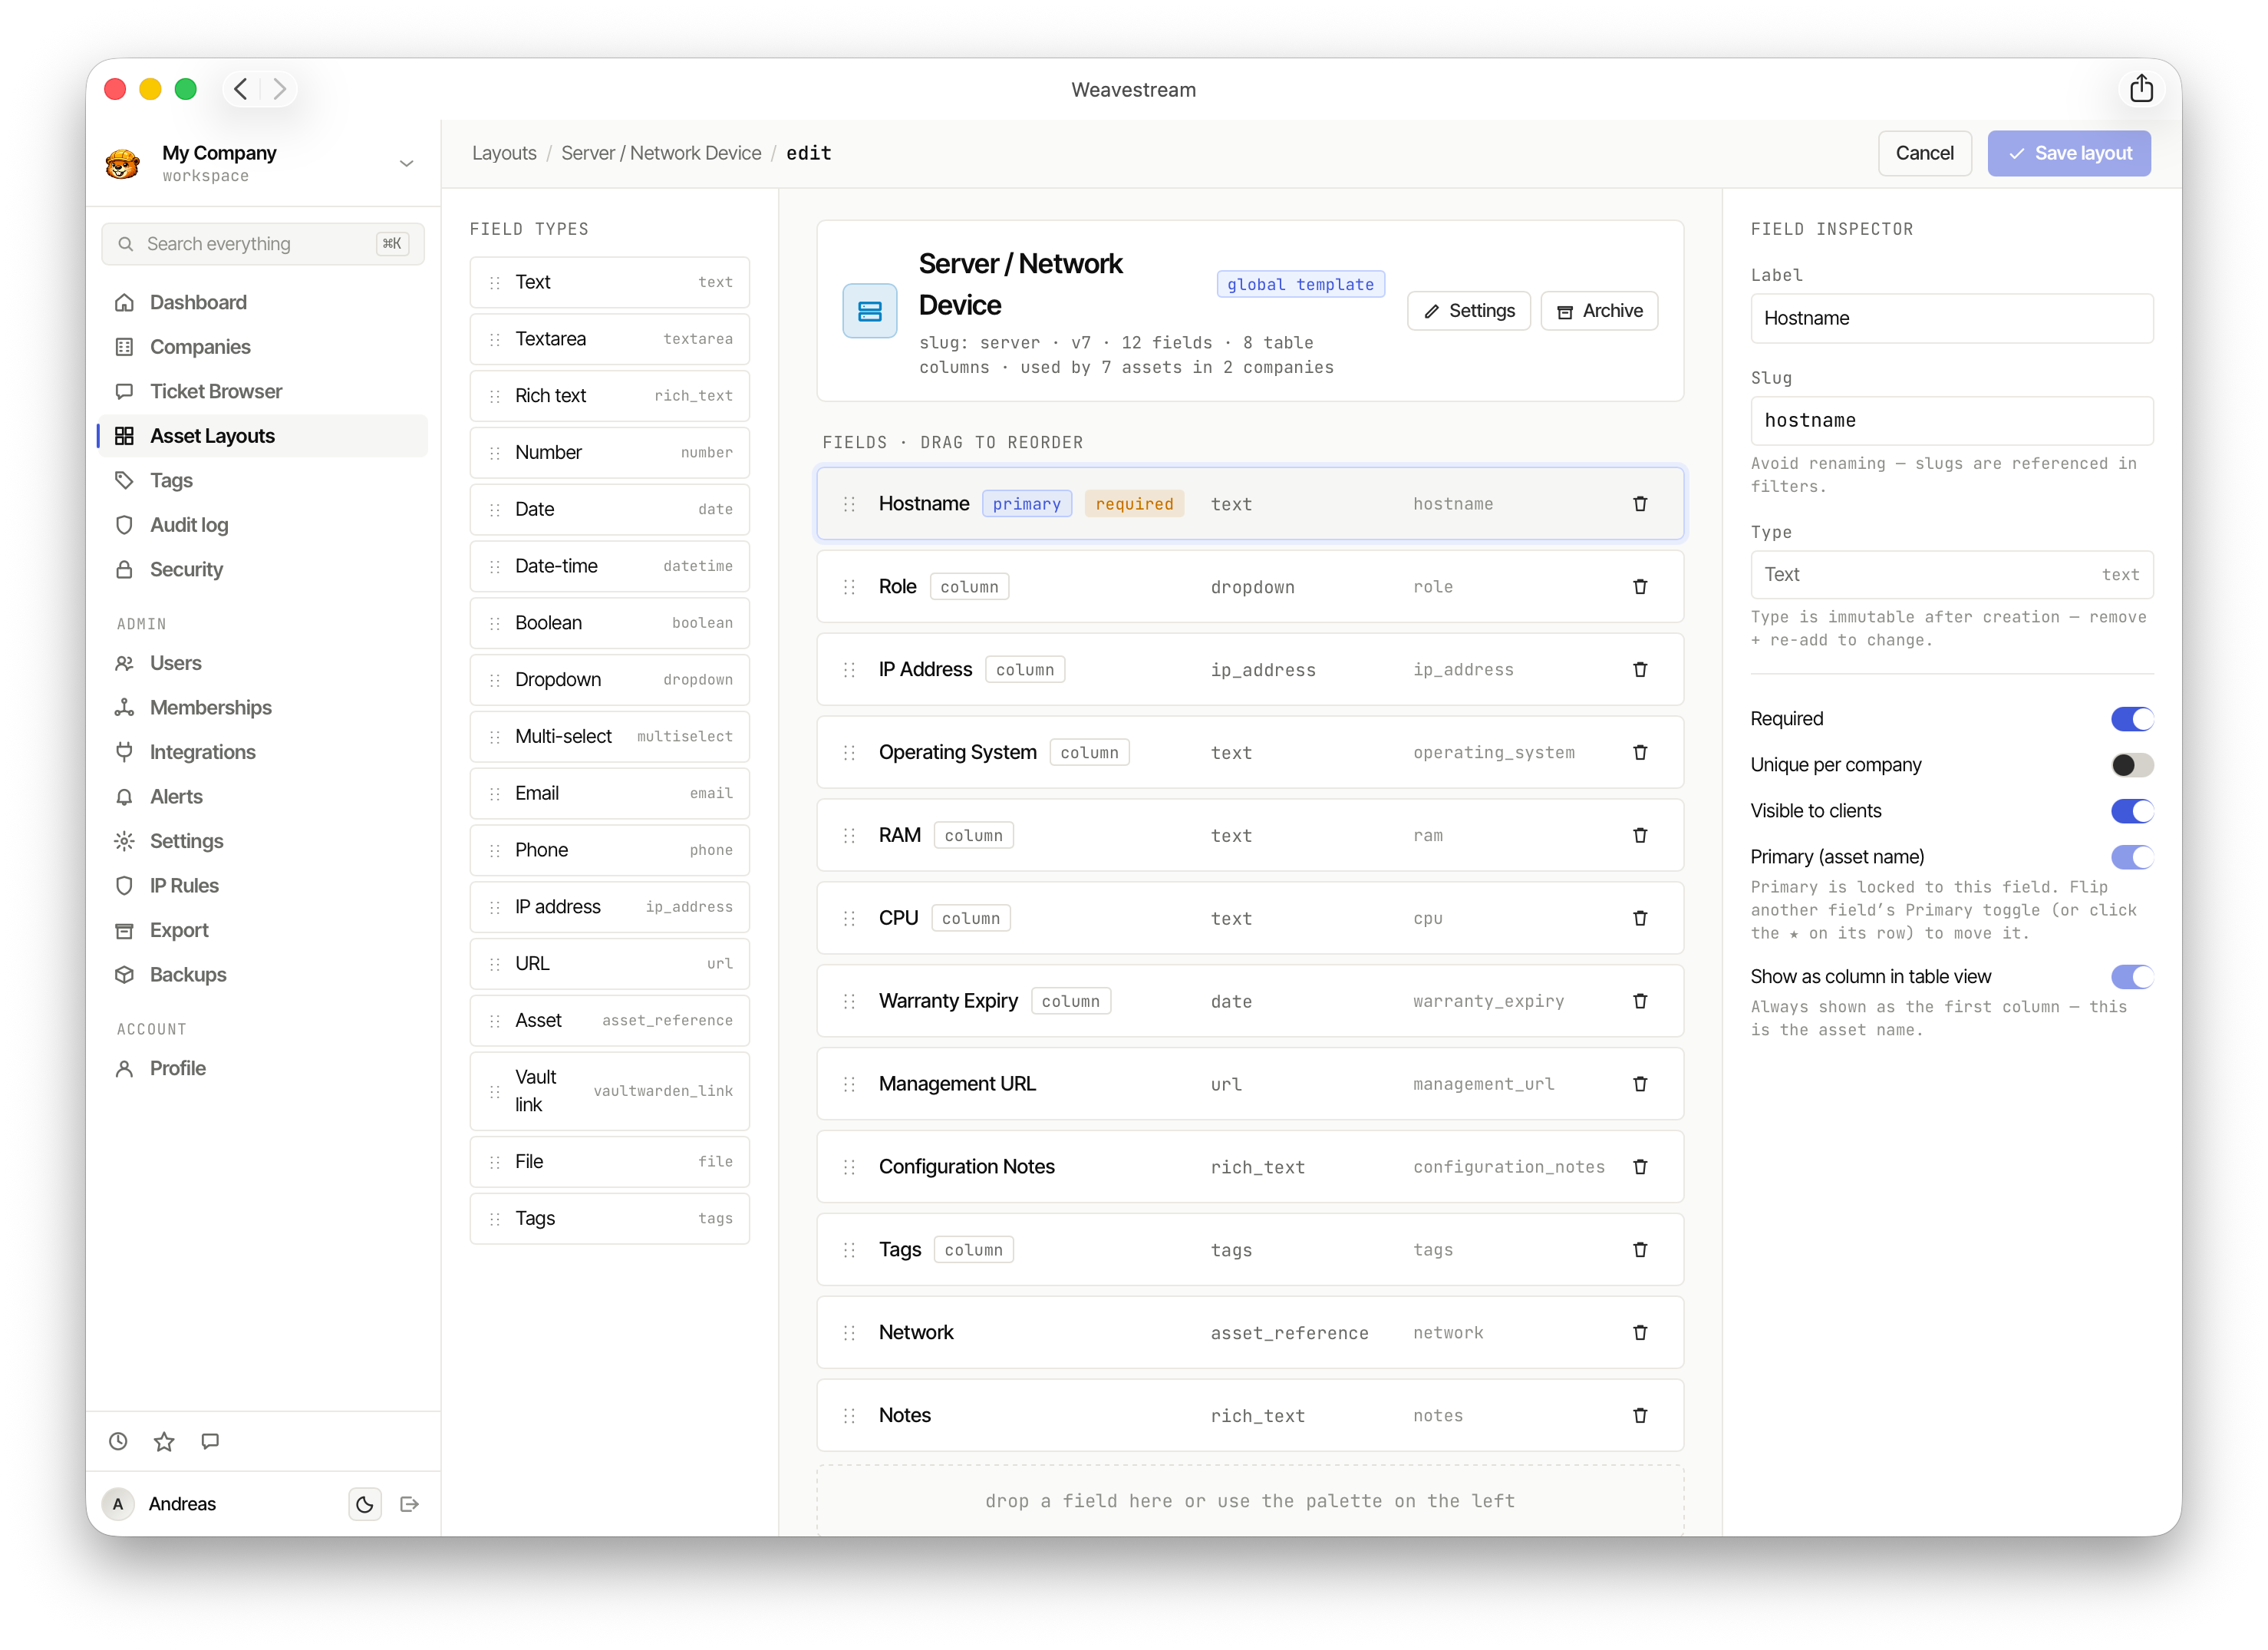
Task: Click the share icon in title bar
Action: click(2141, 89)
